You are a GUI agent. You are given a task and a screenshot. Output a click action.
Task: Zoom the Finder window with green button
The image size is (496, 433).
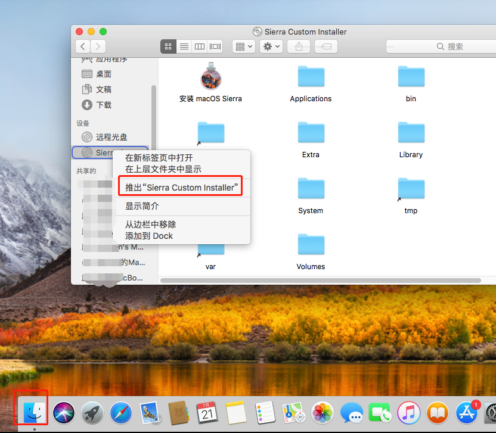[x=103, y=32]
